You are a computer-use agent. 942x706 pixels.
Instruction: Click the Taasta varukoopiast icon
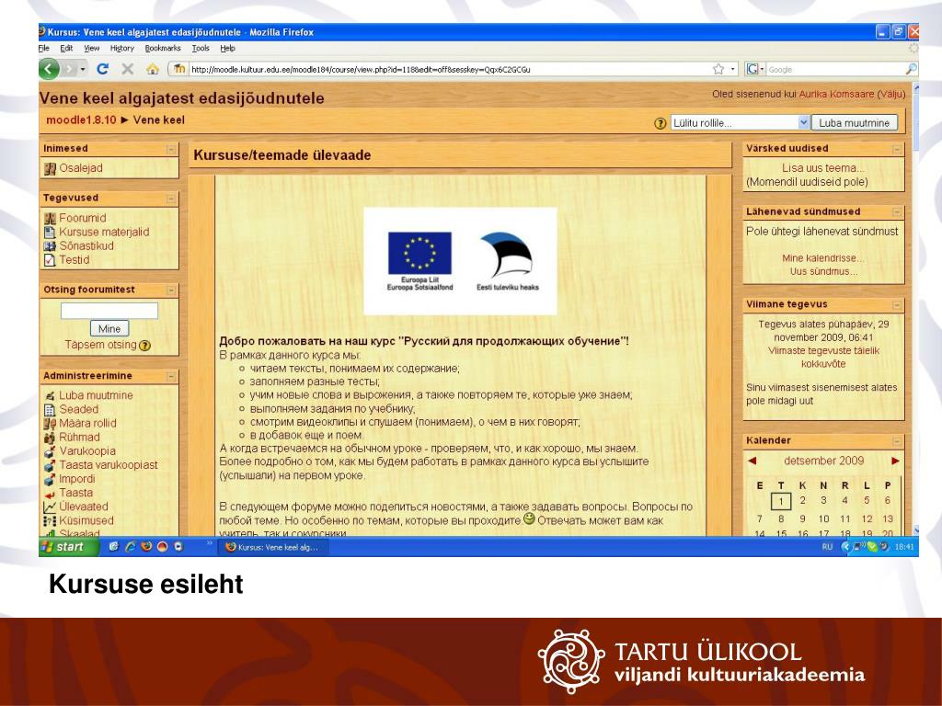coord(50,465)
